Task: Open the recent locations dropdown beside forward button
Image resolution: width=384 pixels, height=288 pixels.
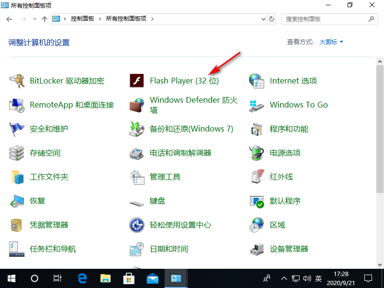Action: [x=35, y=19]
